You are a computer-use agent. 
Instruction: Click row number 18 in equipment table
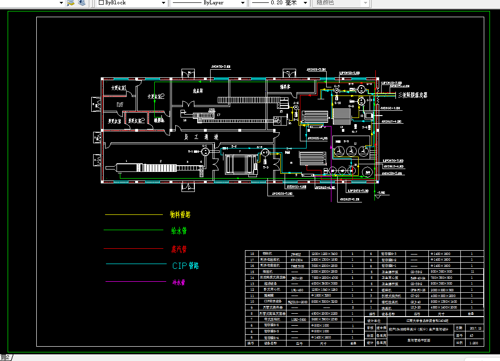click(252, 254)
